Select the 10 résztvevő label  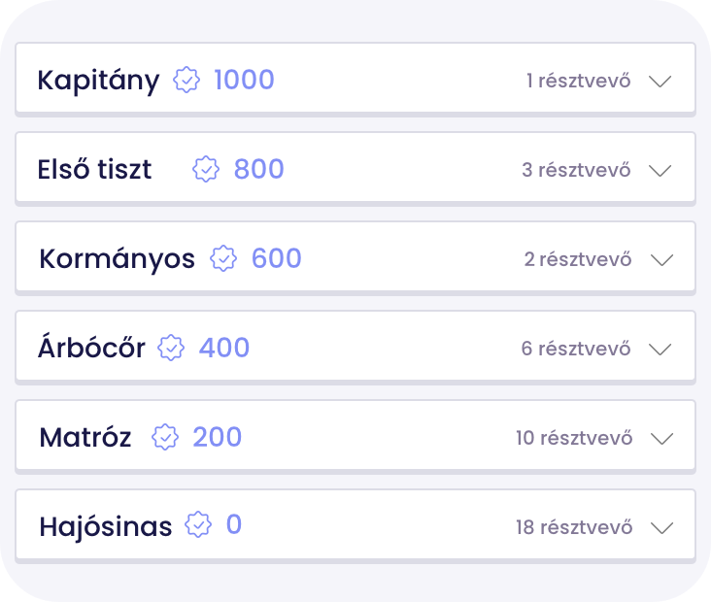click(574, 438)
